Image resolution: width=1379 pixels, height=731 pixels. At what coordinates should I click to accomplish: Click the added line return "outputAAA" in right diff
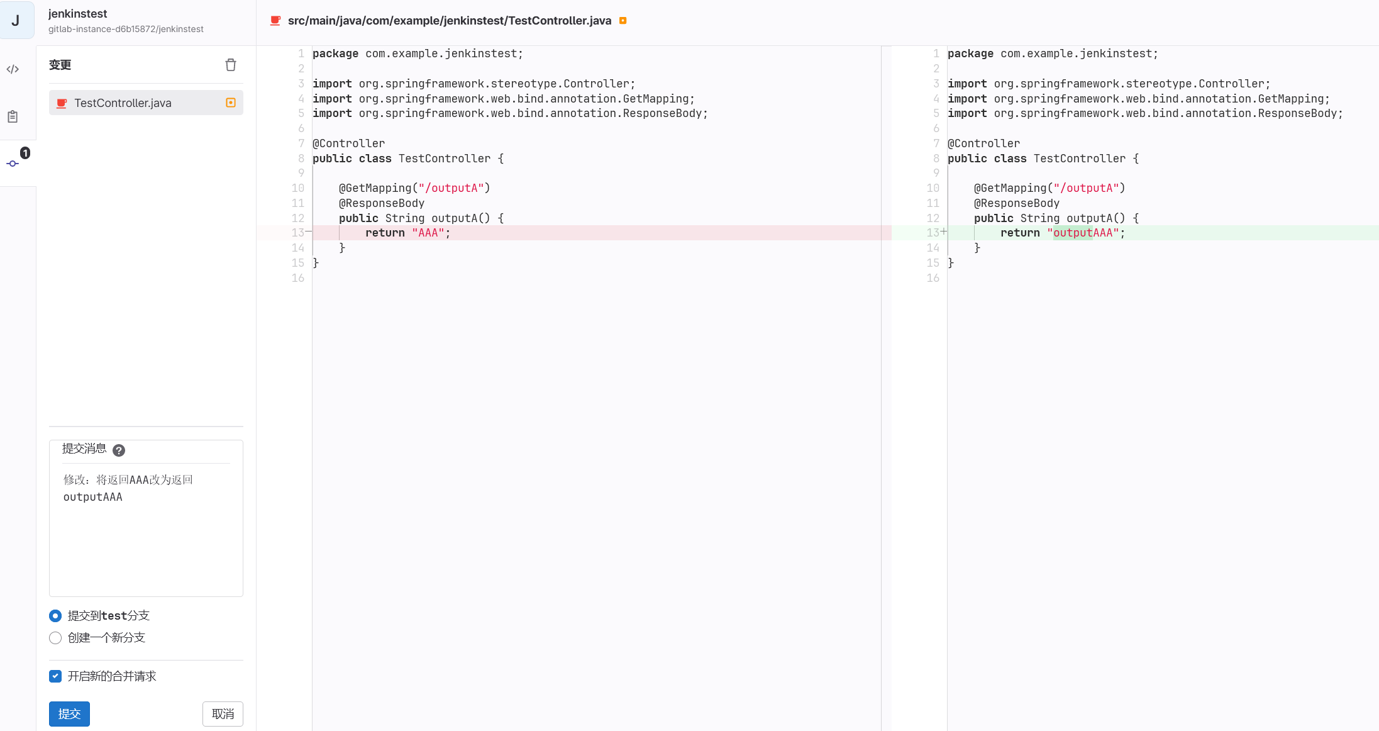tap(1063, 233)
